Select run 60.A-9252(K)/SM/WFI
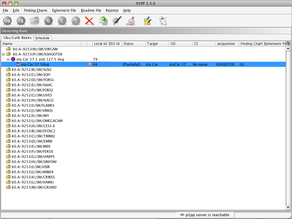The height and width of the screenshot is (219, 292). (x=30, y=115)
